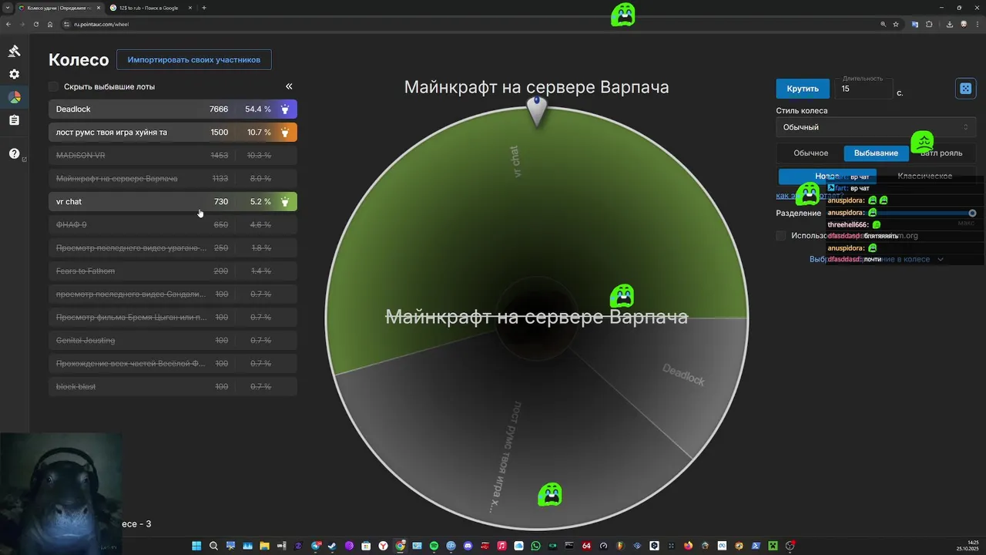
Task: Go back with browser back arrow
Action: 8,24
